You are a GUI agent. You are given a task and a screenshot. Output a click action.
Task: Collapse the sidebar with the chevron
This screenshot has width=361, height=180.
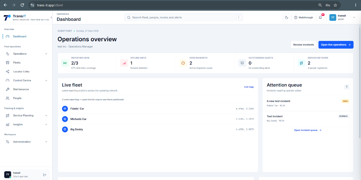tap(51, 18)
